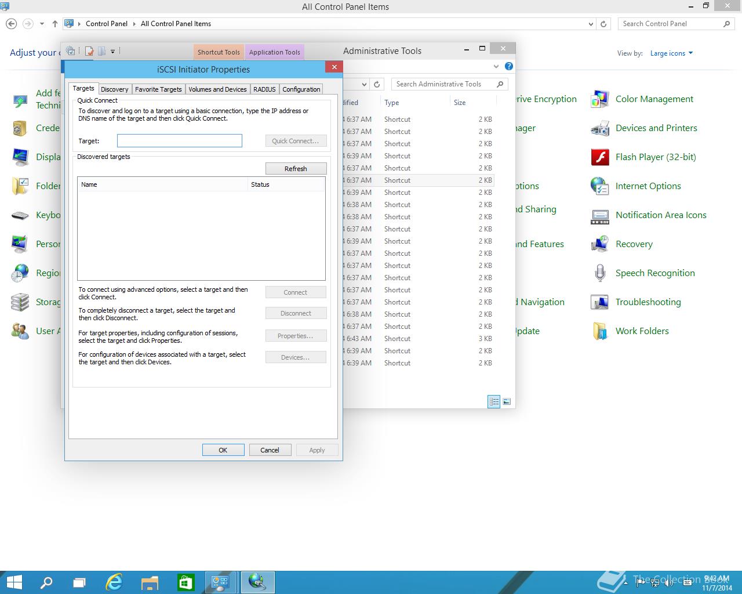Open the Troubleshooting icon

600,302
